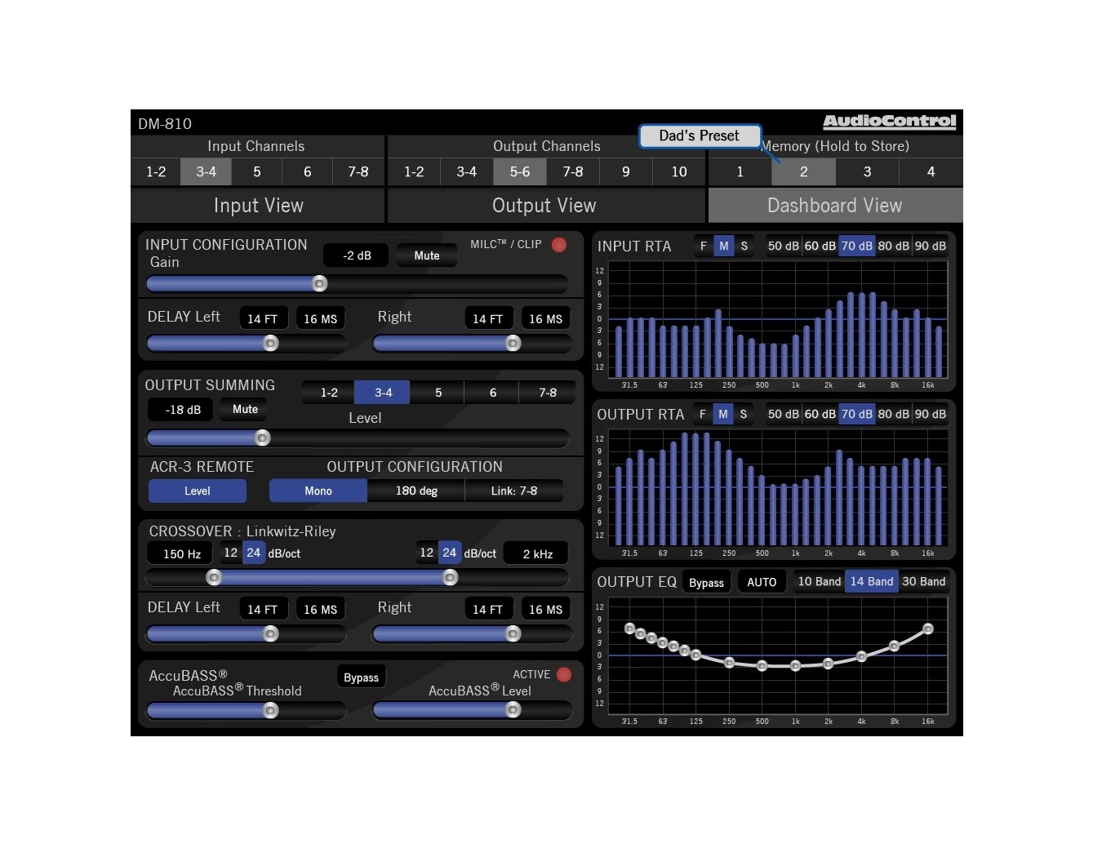Click the Input Configuration Gain slider knob
The image size is (1102, 844).
coord(320,283)
